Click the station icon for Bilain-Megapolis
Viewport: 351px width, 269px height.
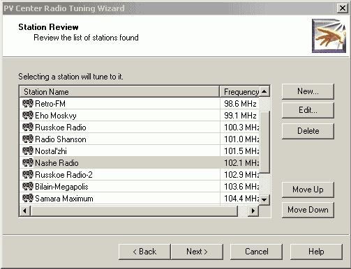(28, 186)
